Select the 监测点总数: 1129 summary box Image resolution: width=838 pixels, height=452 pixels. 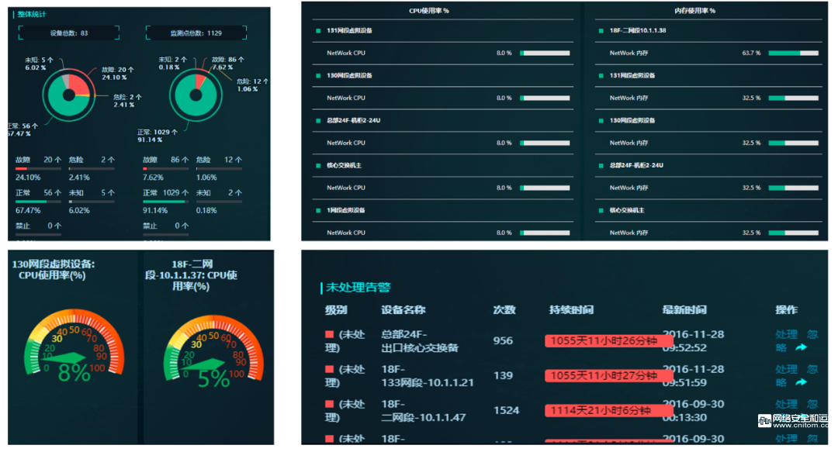(196, 33)
